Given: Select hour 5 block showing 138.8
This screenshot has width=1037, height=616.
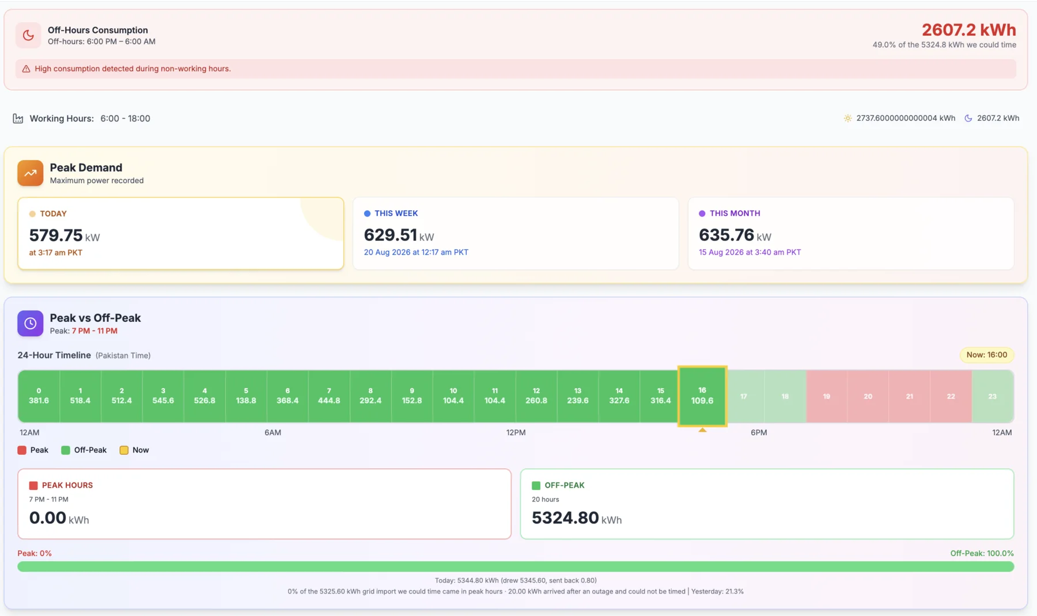Looking at the screenshot, I should click(246, 396).
